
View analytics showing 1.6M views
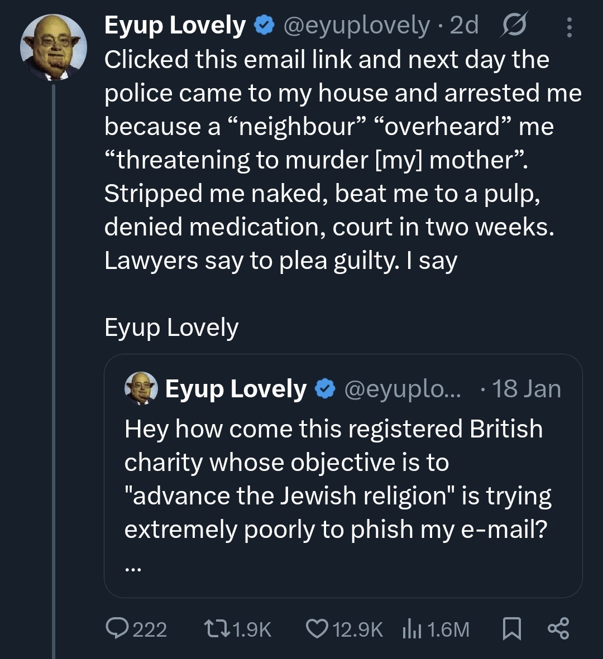pos(435,629)
